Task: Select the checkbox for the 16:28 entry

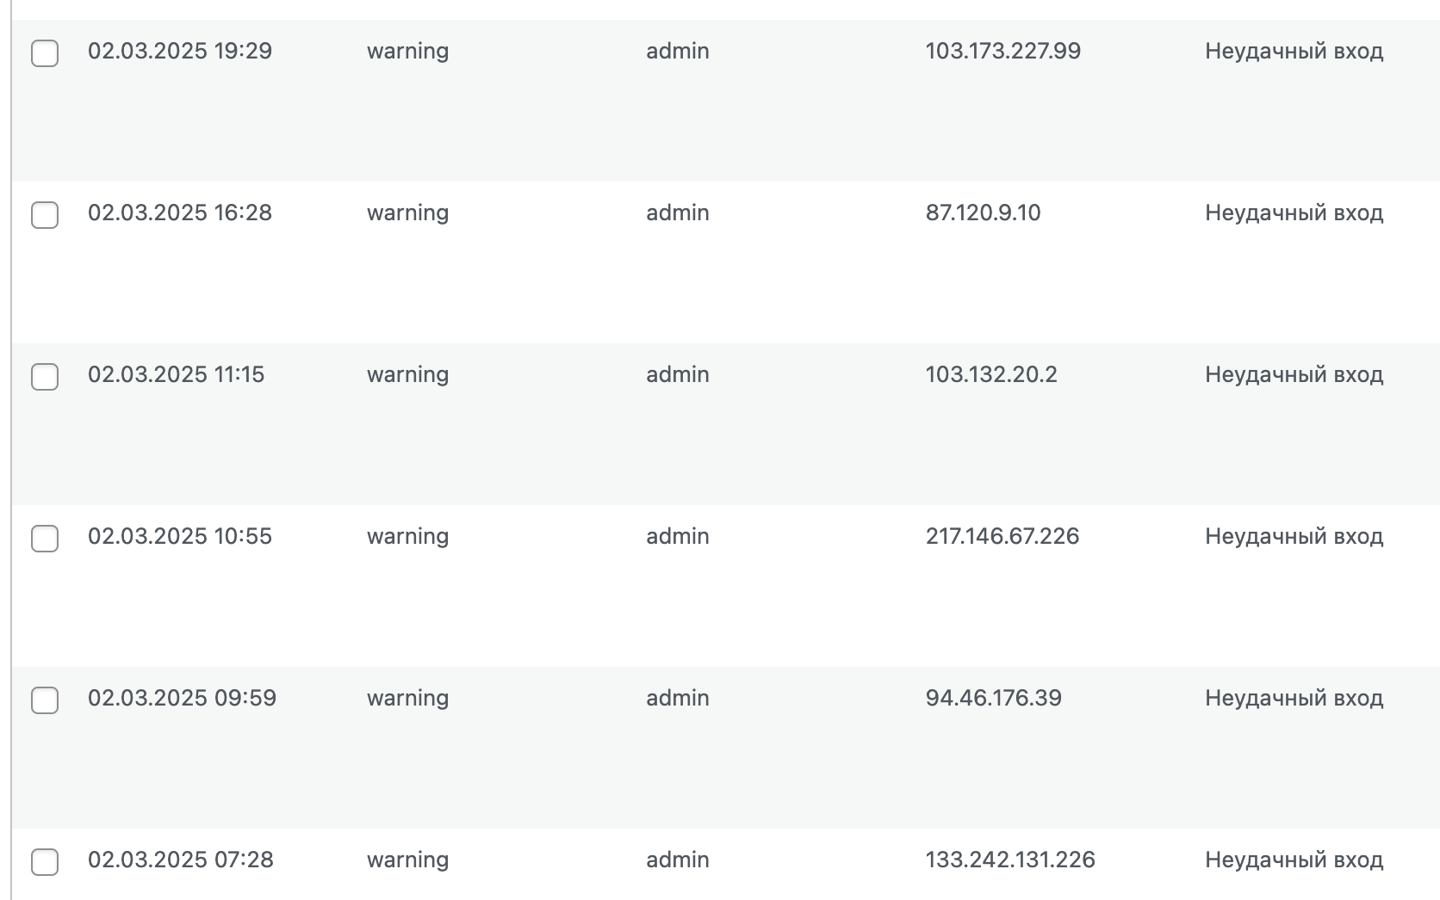Action: pyautogui.click(x=45, y=215)
